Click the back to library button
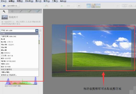The height and width of the screenshot is (94, 136). click(x=10, y=6)
